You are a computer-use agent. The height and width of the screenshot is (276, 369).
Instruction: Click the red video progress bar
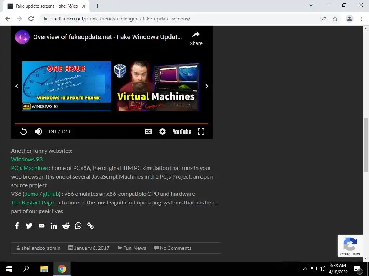pyautogui.click(x=112, y=124)
